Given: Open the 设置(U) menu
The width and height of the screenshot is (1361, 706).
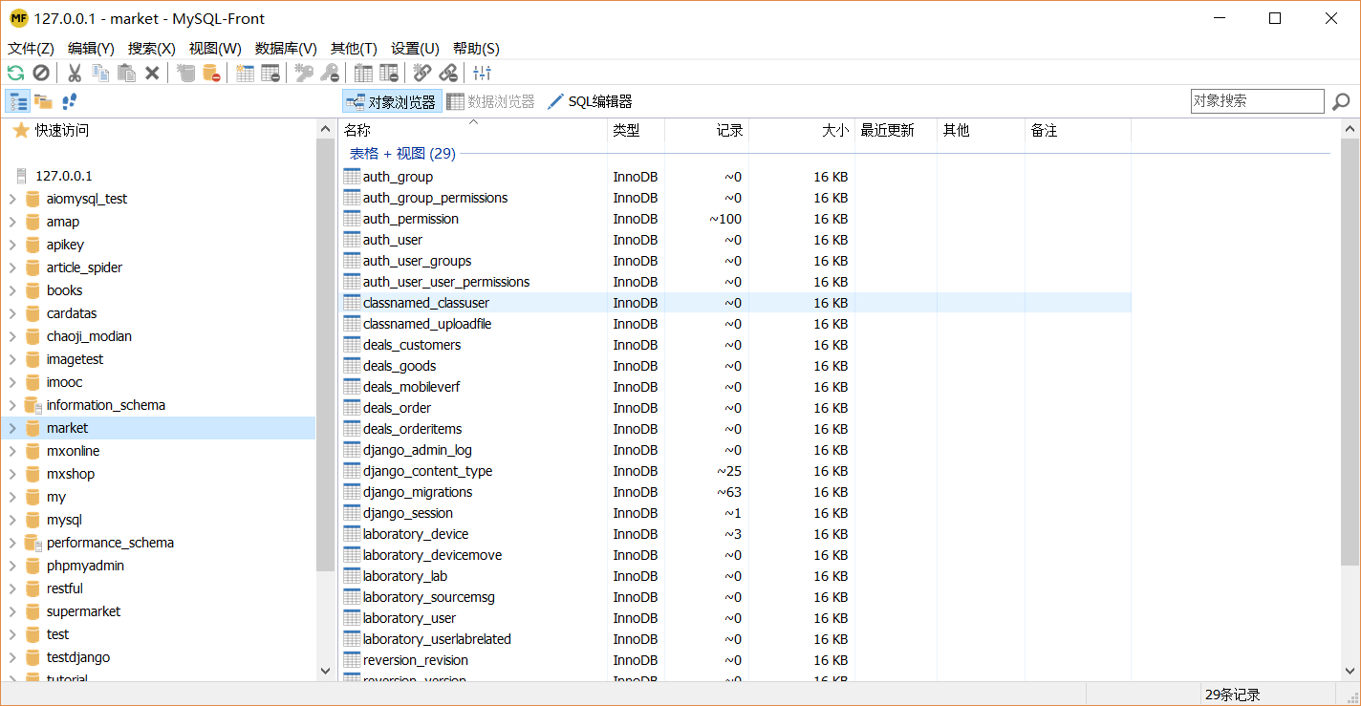Looking at the screenshot, I should [x=415, y=48].
